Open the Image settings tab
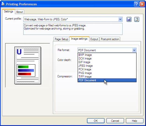The width and height of the screenshot is (146, 126). pos(79,39)
